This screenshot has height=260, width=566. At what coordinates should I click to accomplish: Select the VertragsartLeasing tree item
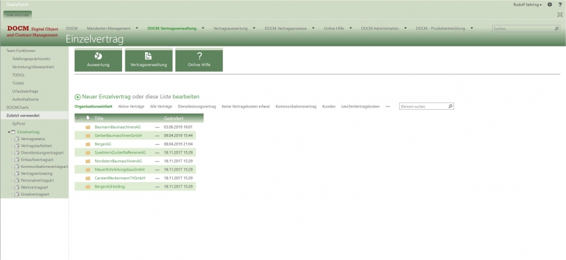point(37,173)
